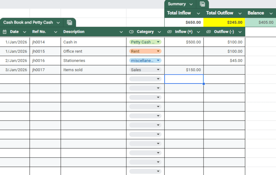Viewport: 276px width, 175px height.
Task: Click the selected empty Inflow cell
Action: (184, 79)
